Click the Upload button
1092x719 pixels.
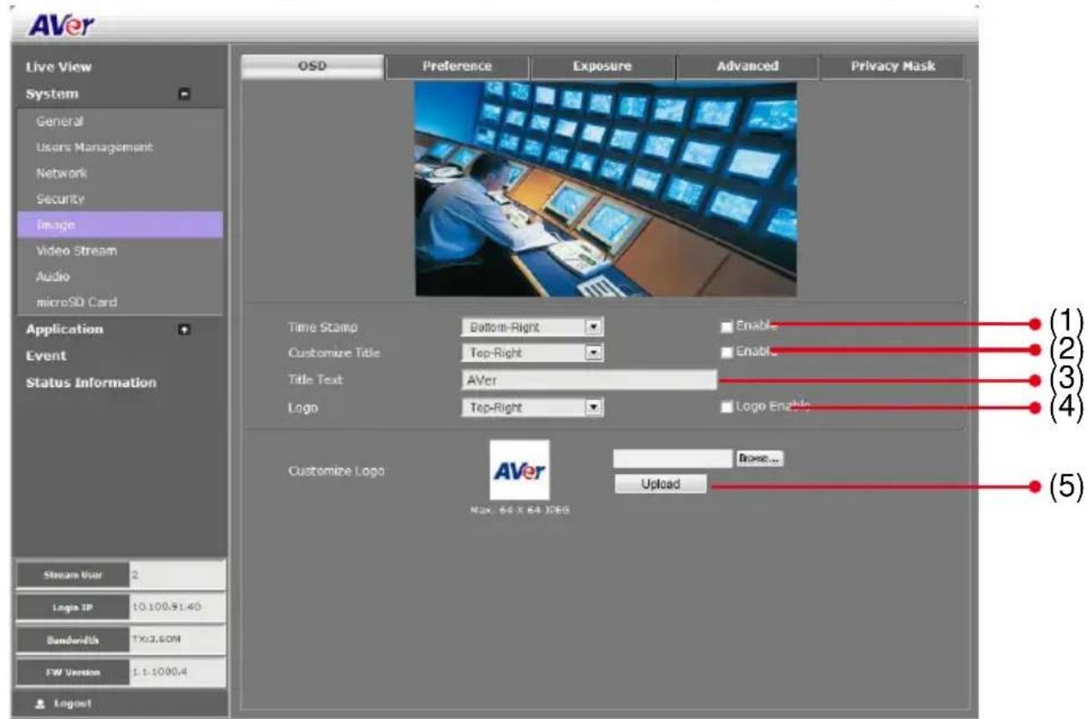(660, 484)
